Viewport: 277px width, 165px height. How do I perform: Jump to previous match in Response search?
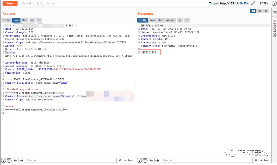pos(151,160)
